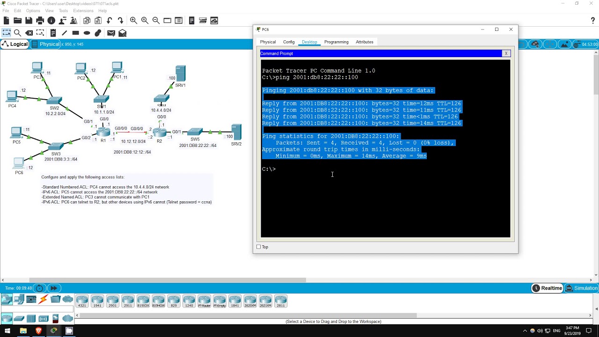Switch to Logical workspace view
The width and height of the screenshot is (599, 337).
tap(15, 44)
